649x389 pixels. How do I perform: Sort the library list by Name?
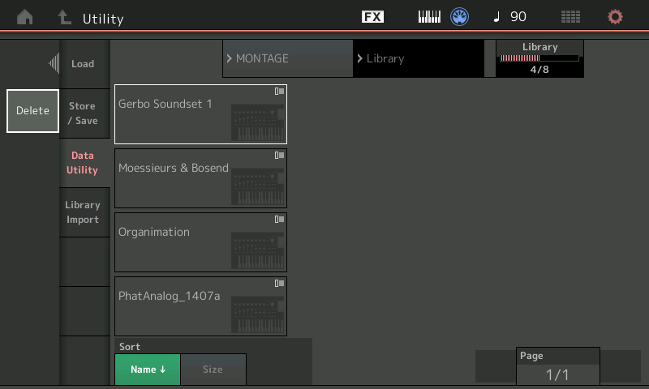148,370
